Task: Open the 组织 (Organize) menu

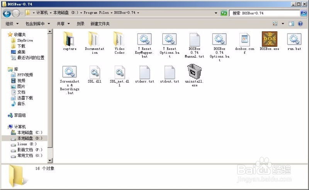Action: click(x=12, y=24)
